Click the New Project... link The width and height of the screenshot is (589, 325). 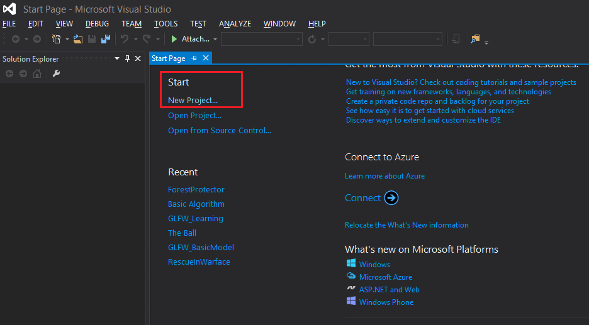point(193,101)
